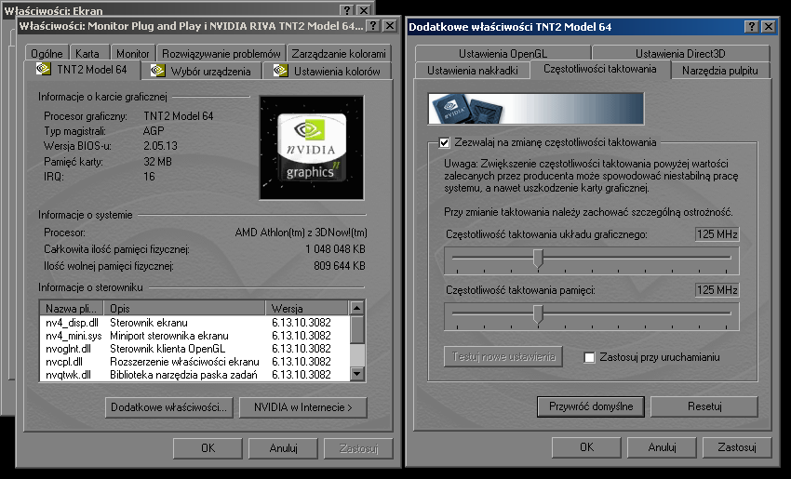Viewport: 791px width, 479px height.
Task: Click 'Dodatkowe właściwości...' button
Action: click(168, 407)
